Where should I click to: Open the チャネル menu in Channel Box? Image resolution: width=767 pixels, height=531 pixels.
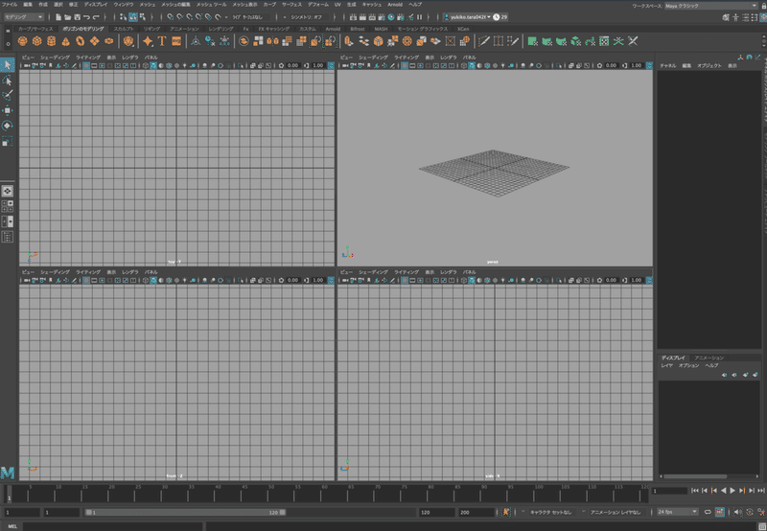(667, 65)
